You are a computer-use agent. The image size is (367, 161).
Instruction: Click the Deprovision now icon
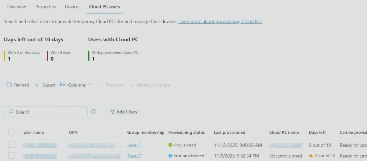[x=132, y=85]
